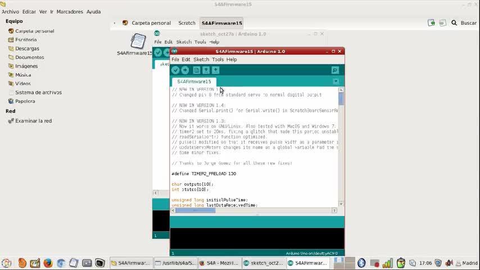Switch to sketch_oct27a taskbar window button
480x270 pixels.
(263, 263)
